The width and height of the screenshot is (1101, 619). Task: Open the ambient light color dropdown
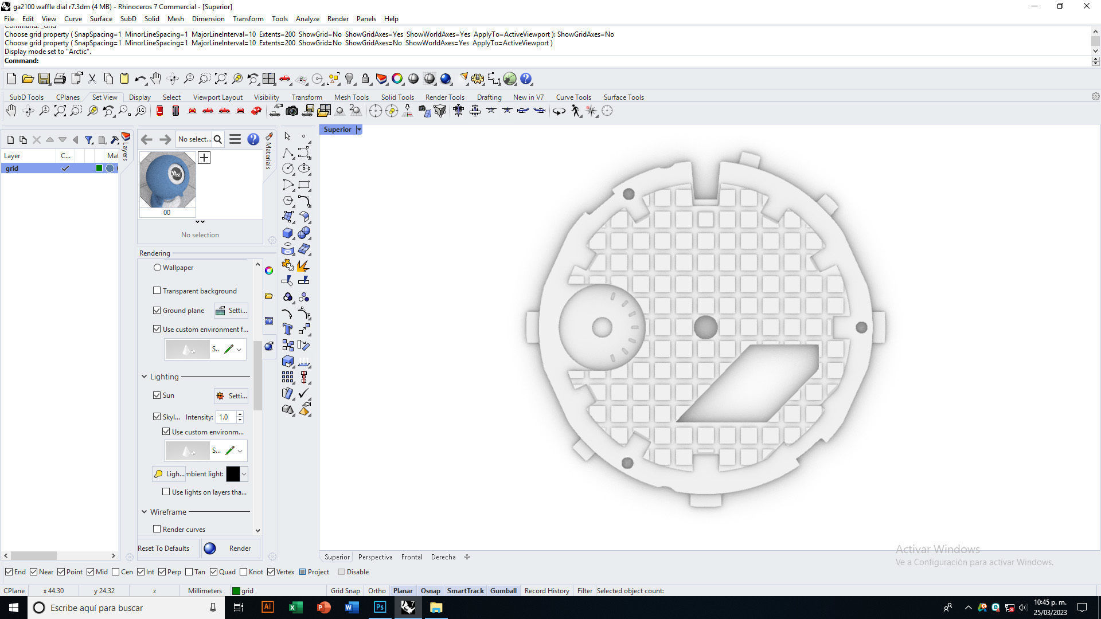244,474
